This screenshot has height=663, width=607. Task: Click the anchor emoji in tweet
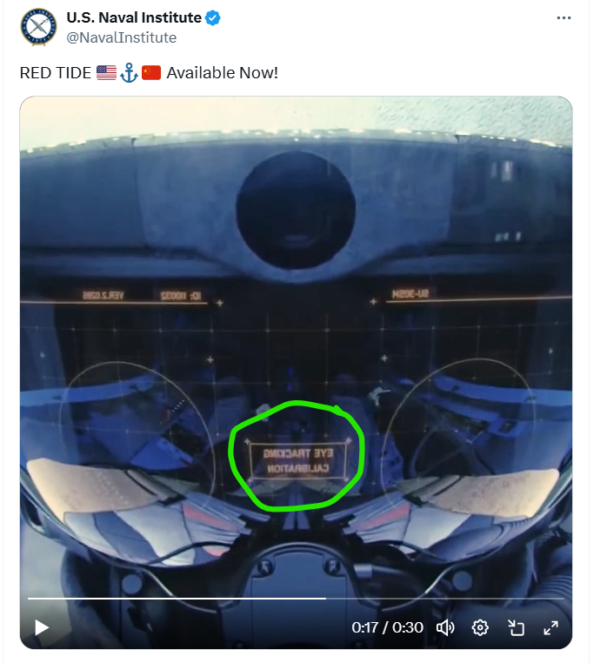point(129,73)
